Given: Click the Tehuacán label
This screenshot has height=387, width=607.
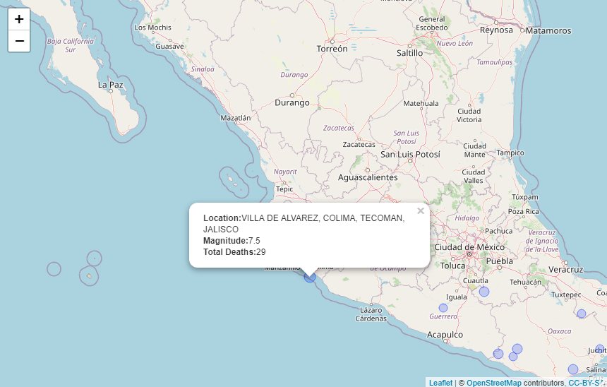Looking at the screenshot, I should pos(525,282).
